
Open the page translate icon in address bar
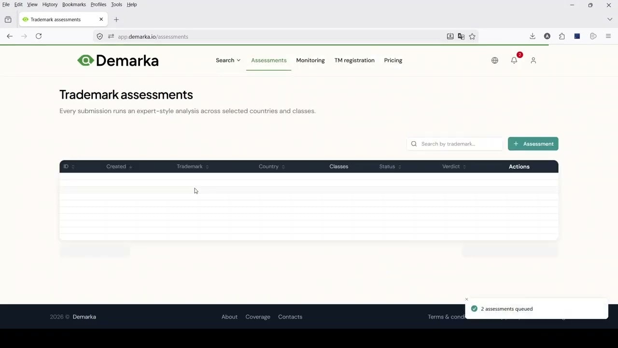tap(461, 36)
